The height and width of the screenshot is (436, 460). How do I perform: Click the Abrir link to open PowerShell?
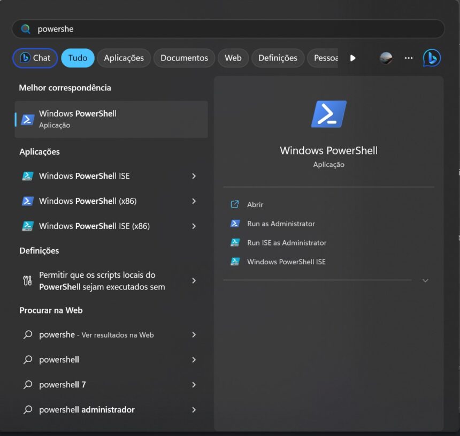click(x=255, y=204)
